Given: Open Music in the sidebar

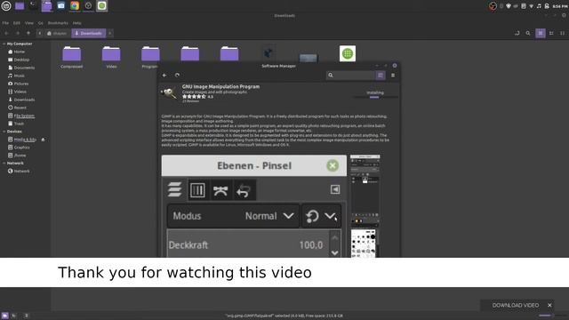Looking at the screenshot, I should tap(17, 76).
